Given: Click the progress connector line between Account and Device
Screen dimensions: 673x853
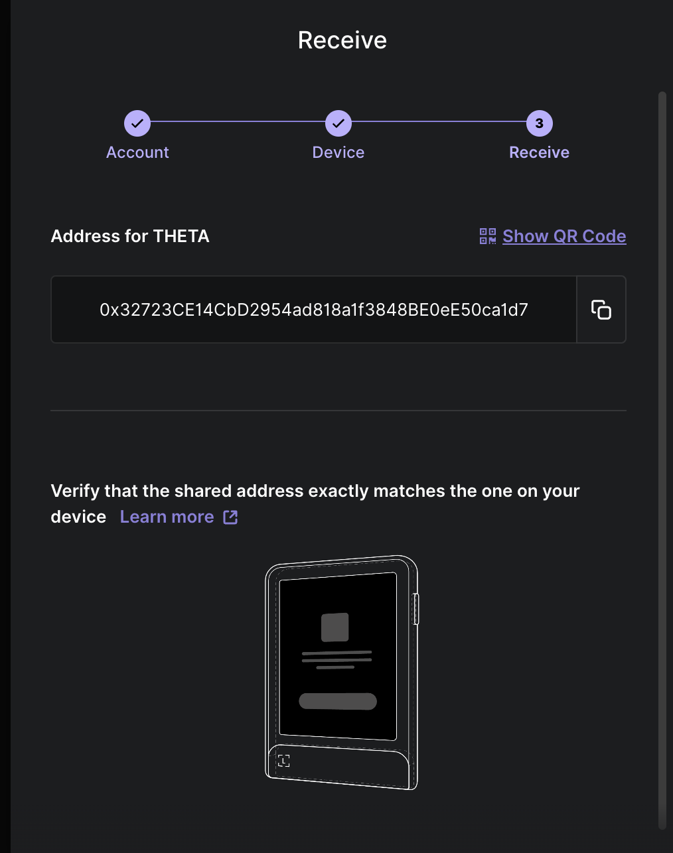Looking at the screenshot, I should tap(238, 123).
